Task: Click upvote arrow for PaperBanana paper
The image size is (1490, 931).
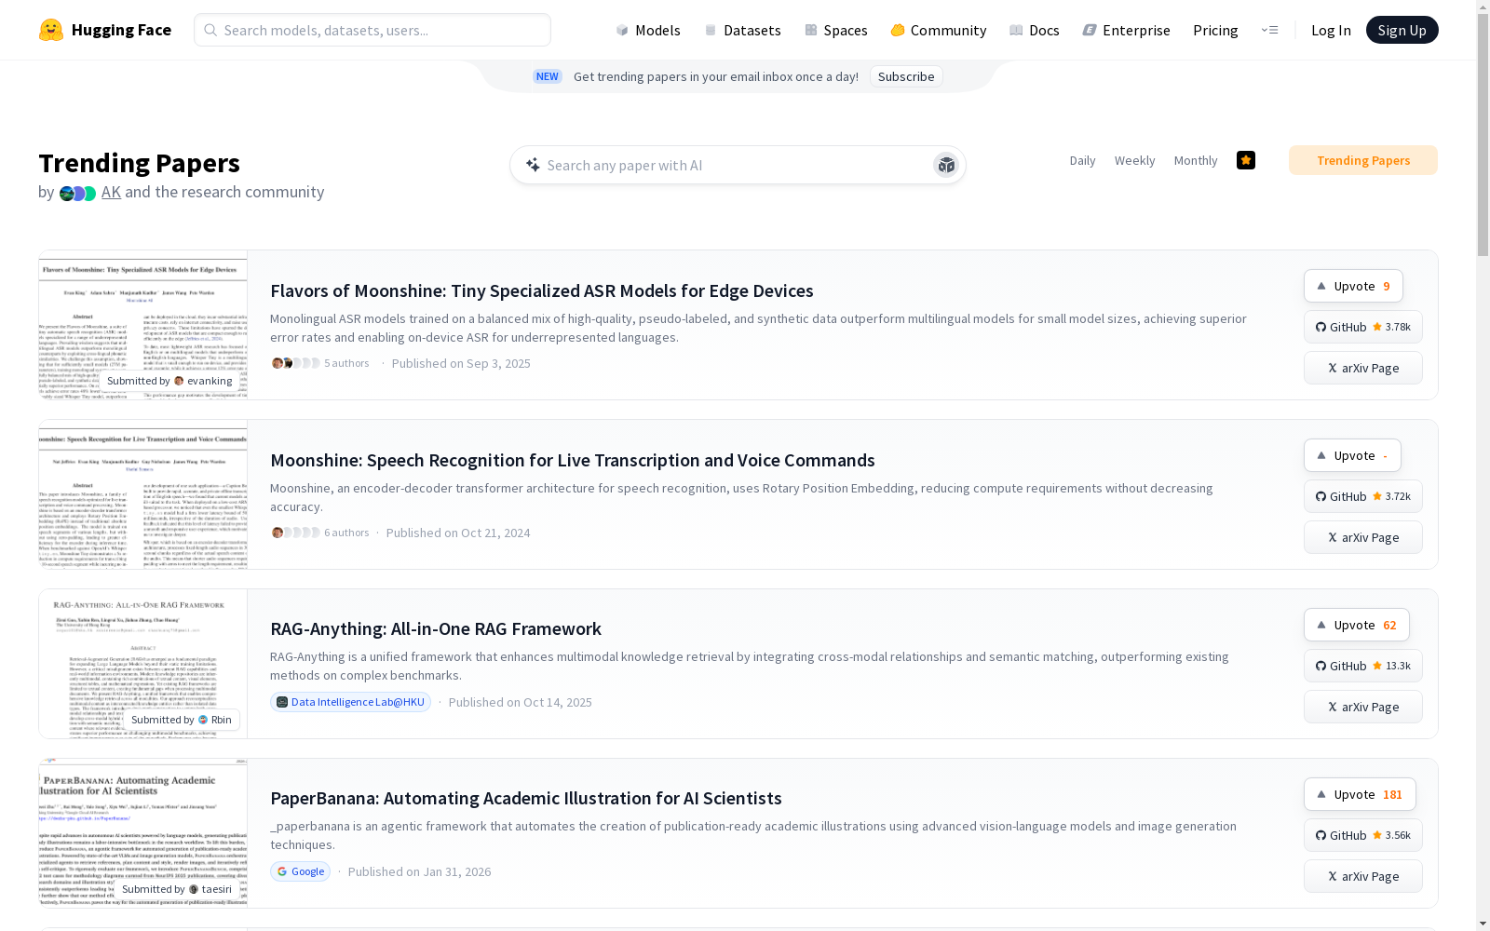Action: (x=1321, y=794)
